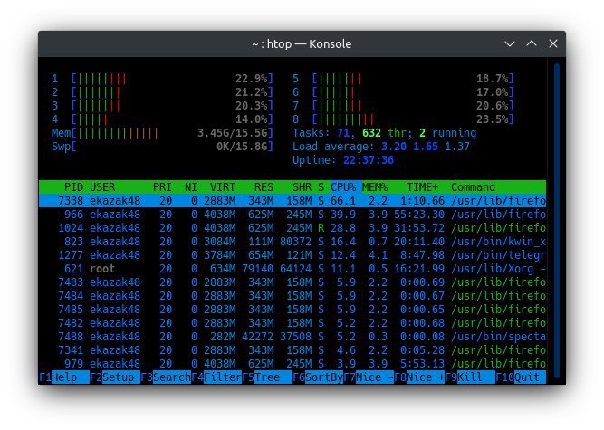The height and width of the screenshot is (430, 604).
Task: Sort by TIME+ column header
Action: click(422, 187)
